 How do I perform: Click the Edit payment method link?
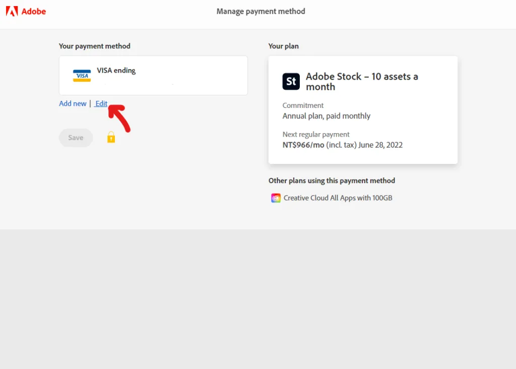(x=101, y=103)
